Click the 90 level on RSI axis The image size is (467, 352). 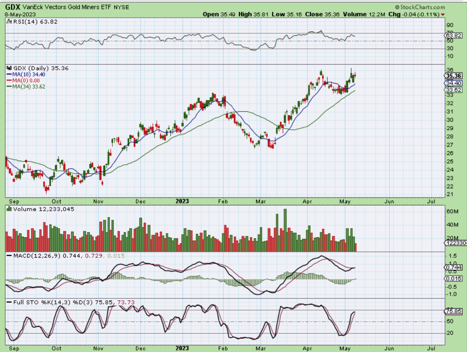click(450, 25)
